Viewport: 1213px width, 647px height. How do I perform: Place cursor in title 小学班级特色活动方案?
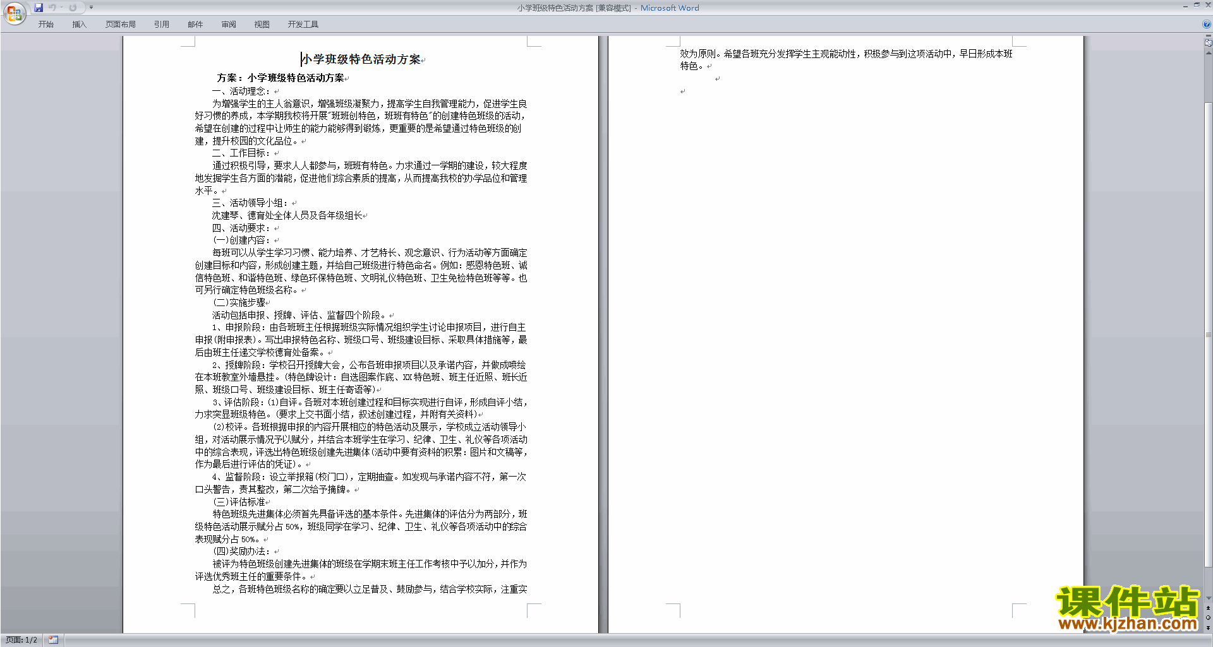click(x=361, y=59)
